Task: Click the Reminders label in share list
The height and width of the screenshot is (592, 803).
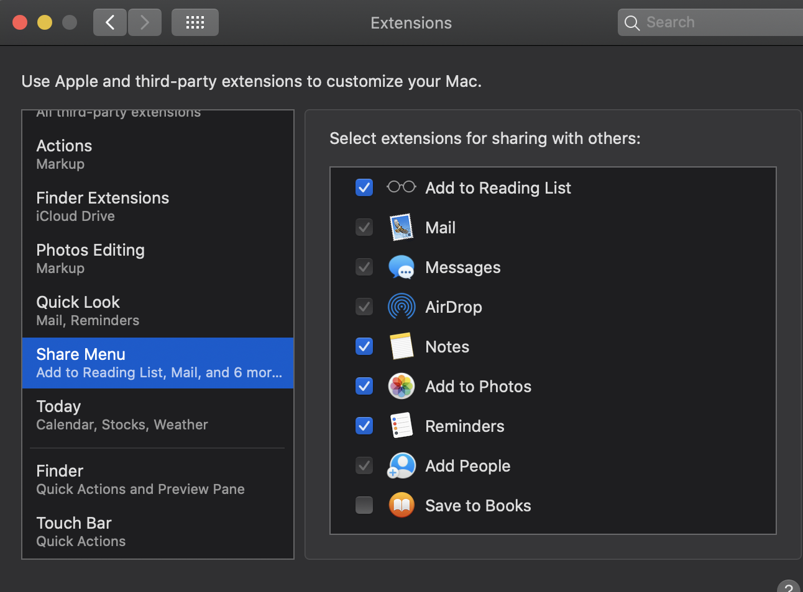Action: coord(464,426)
